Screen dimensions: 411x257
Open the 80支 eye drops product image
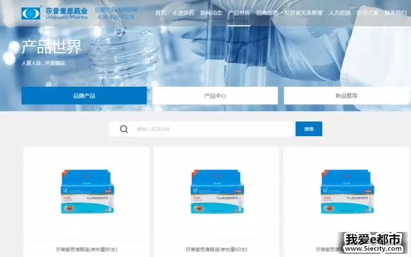(x=87, y=191)
